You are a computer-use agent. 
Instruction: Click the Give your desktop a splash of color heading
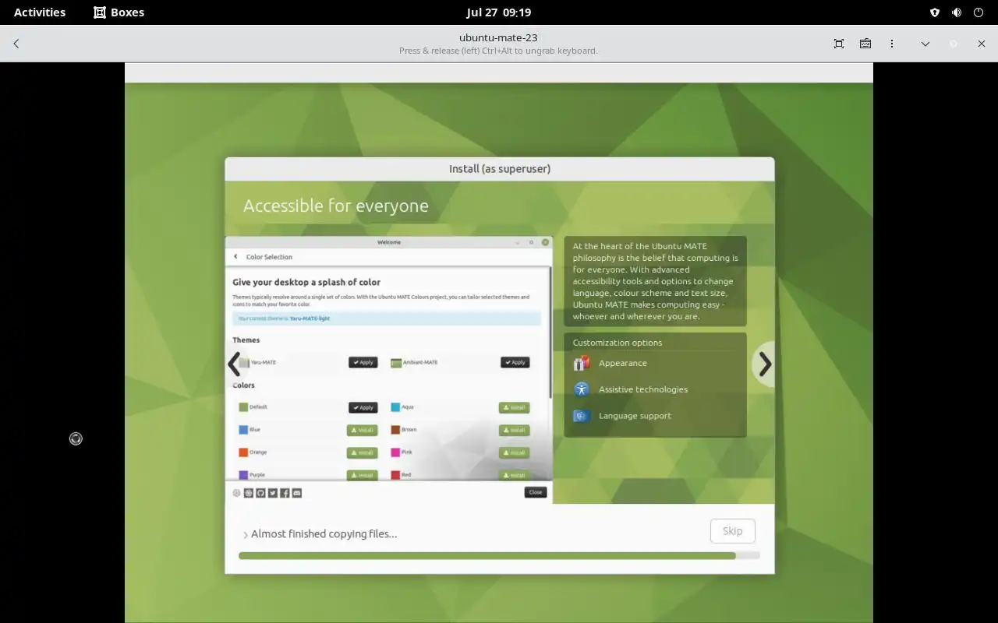pyautogui.click(x=306, y=282)
